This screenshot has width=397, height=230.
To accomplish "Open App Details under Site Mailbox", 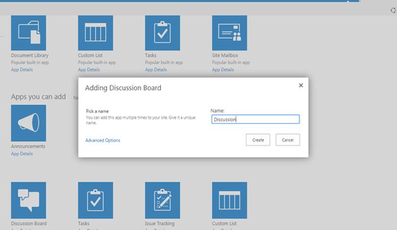I will pos(223,70).
